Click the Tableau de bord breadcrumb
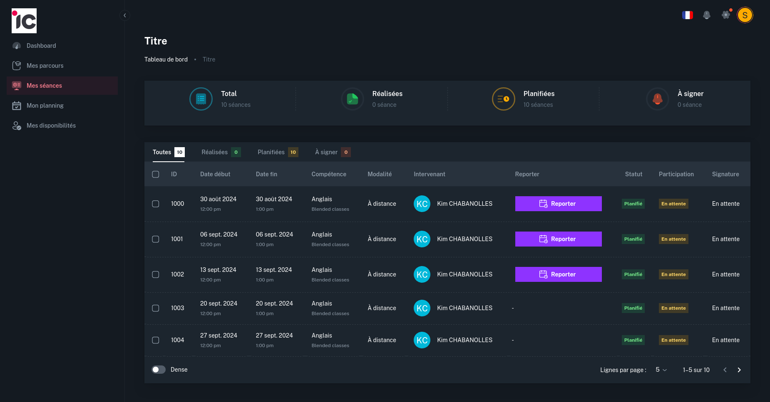The height and width of the screenshot is (402, 770). pos(166,59)
